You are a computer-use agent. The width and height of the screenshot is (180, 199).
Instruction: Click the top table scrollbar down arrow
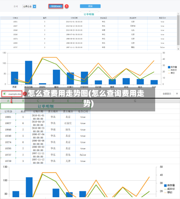point(178,49)
